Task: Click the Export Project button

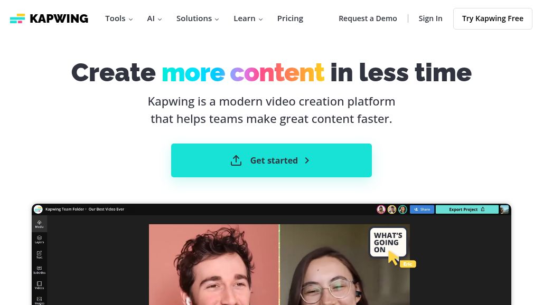Action: (467, 209)
